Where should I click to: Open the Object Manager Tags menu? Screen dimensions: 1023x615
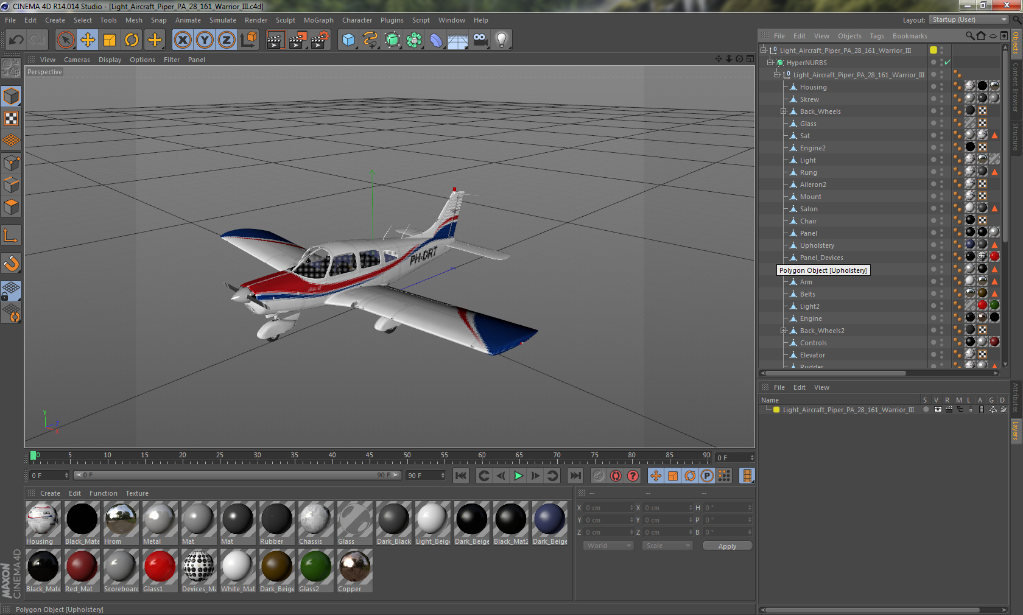click(x=877, y=36)
